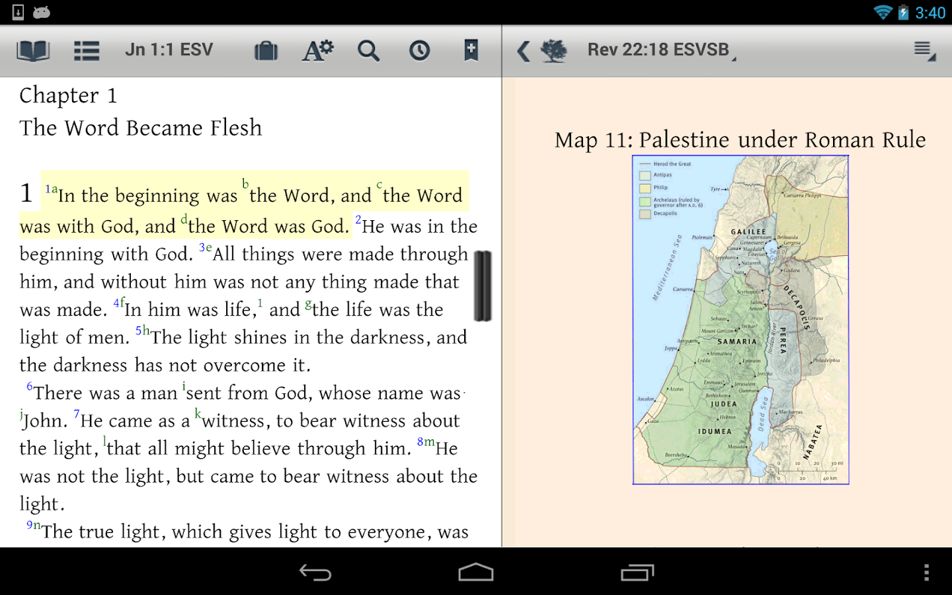Open the cat face notification icon
The image size is (952, 595).
[x=42, y=12]
